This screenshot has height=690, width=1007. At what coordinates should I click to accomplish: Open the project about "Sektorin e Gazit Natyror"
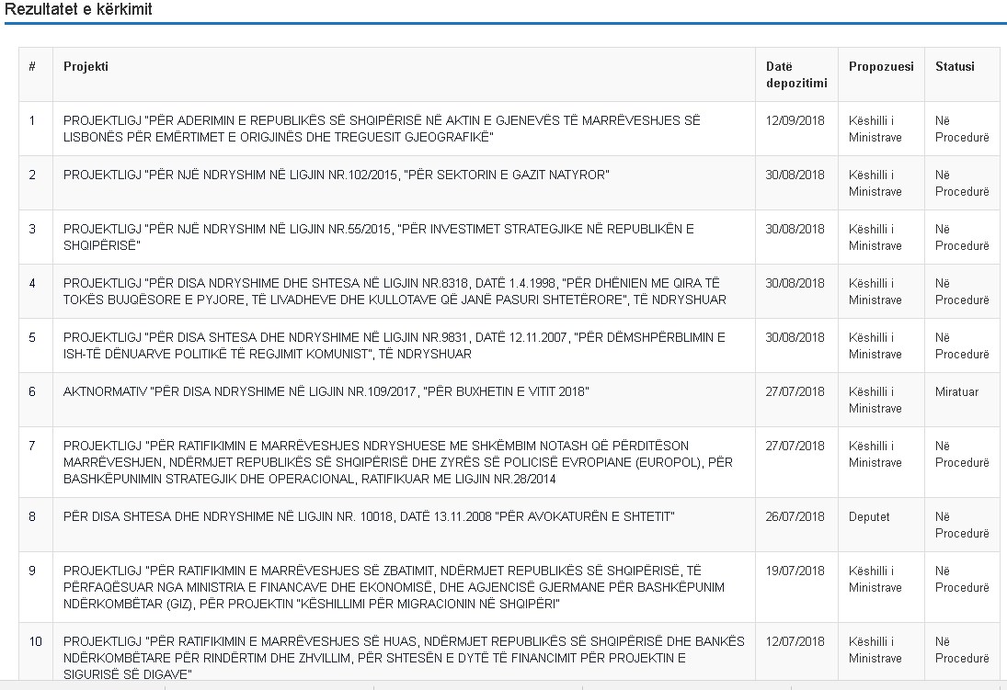pos(336,175)
